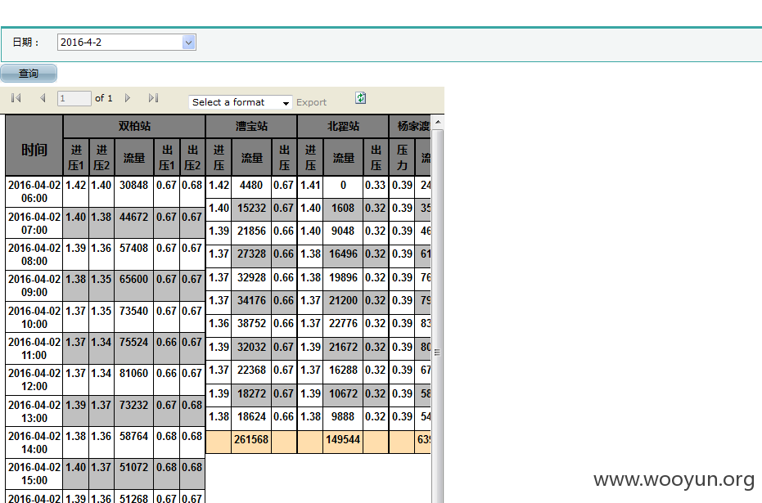Click the scrollbar up arrow
The width and height of the screenshot is (762, 503).
tap(438, 122)
